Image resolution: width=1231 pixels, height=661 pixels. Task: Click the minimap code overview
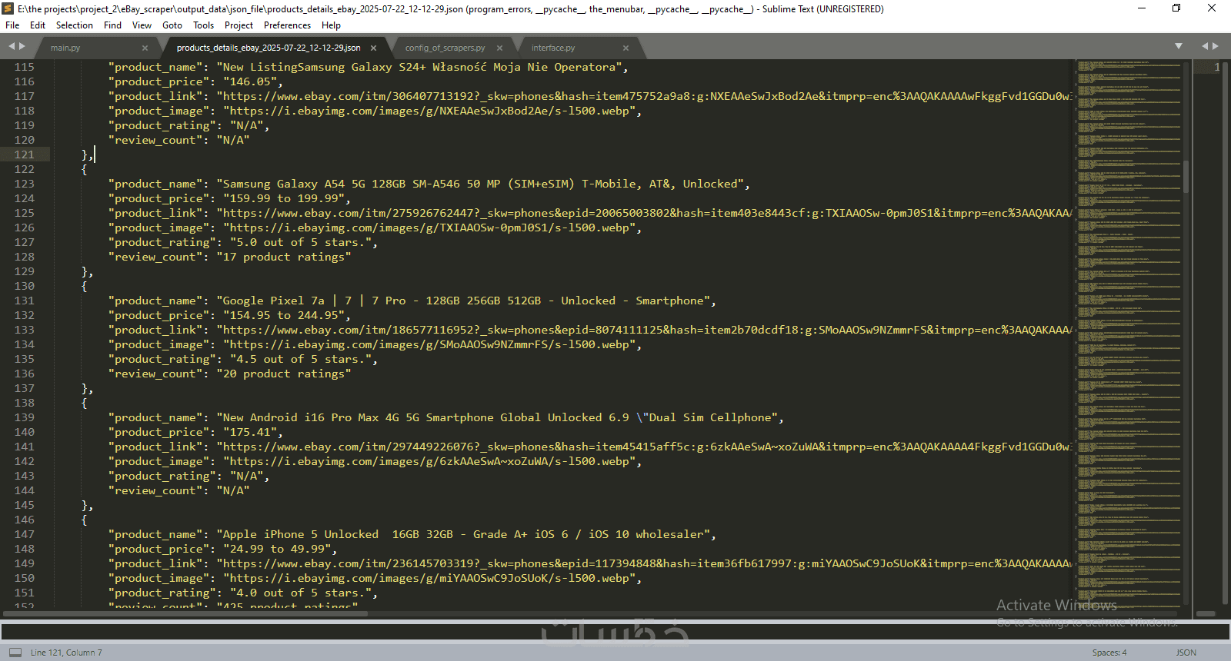[x=1129, y=334]
